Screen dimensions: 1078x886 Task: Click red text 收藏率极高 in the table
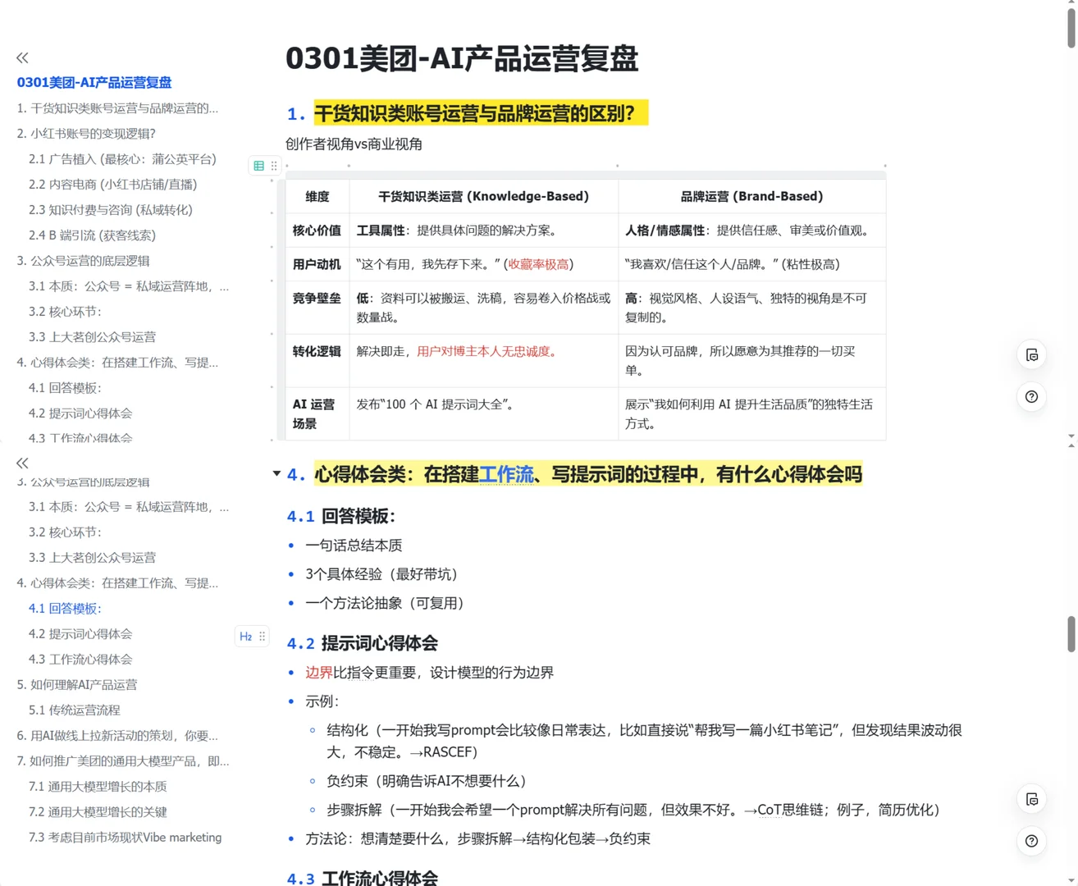539,264
